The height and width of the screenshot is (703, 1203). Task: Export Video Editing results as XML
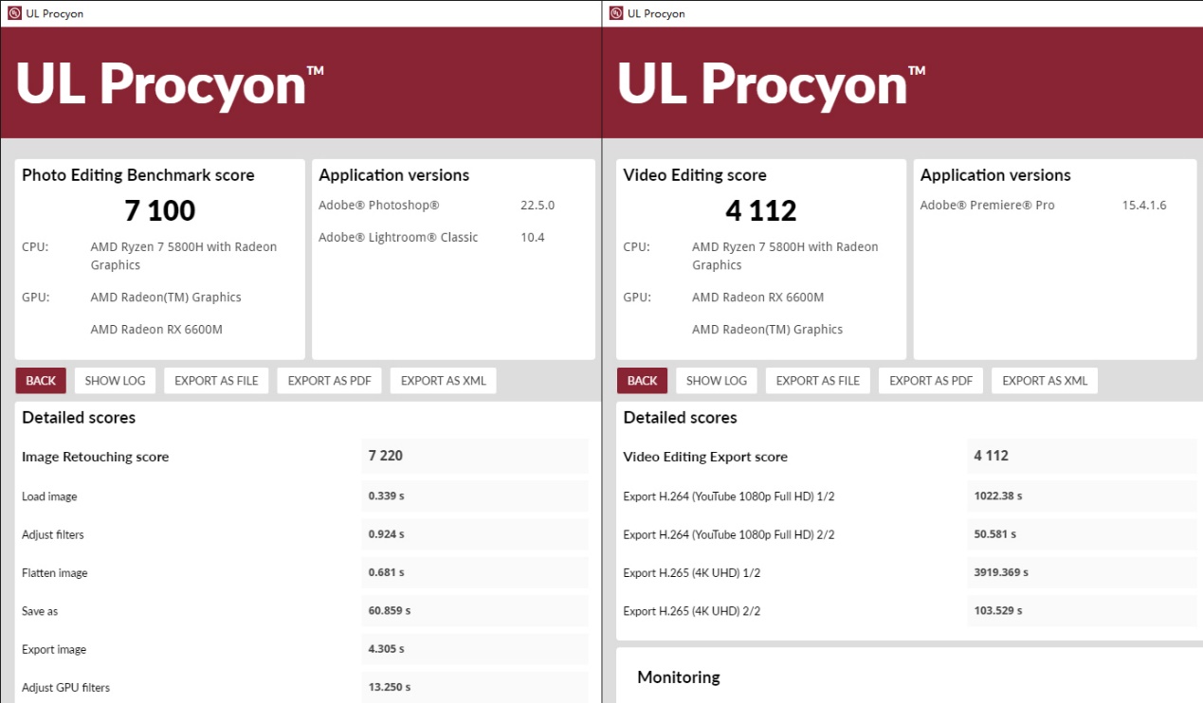click(x=1045, y=381)
